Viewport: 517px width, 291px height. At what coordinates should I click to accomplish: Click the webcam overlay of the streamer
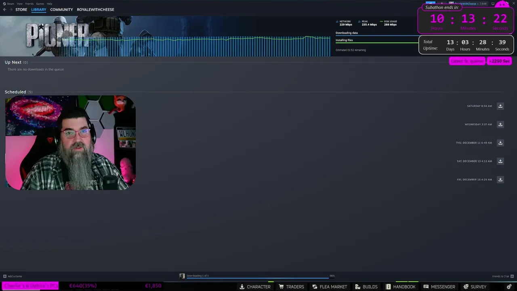tap(70, 143)
